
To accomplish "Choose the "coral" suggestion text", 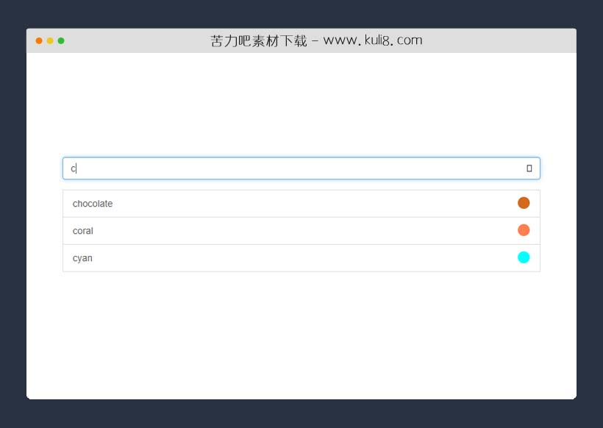I will pyautogui.click(x=83, y=231).
